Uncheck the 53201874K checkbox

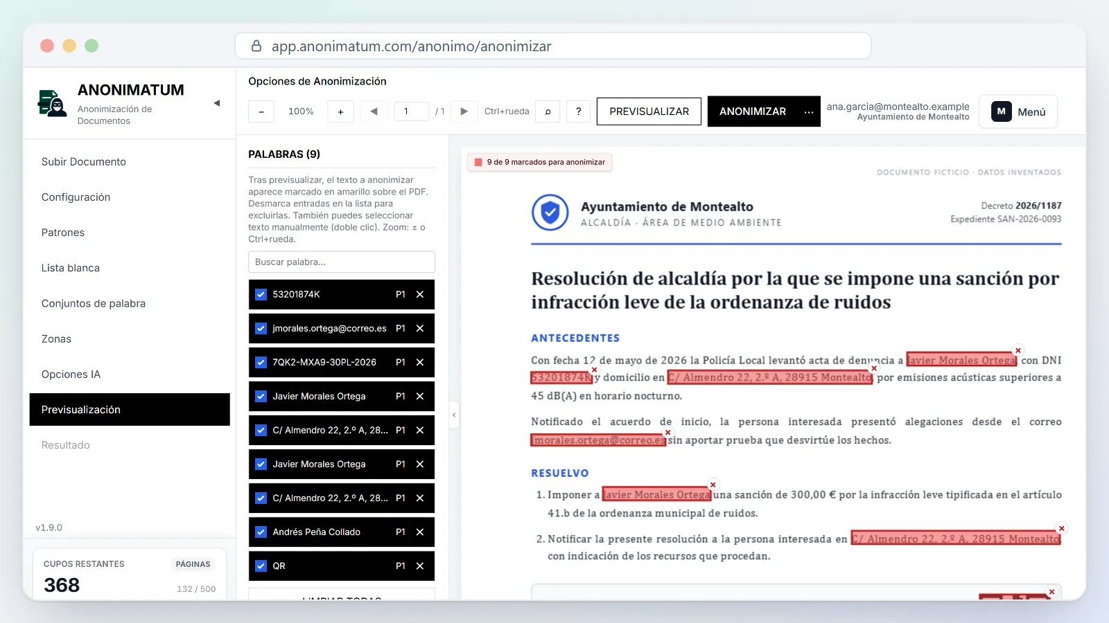pyautogui.click(x=261, y=294)
